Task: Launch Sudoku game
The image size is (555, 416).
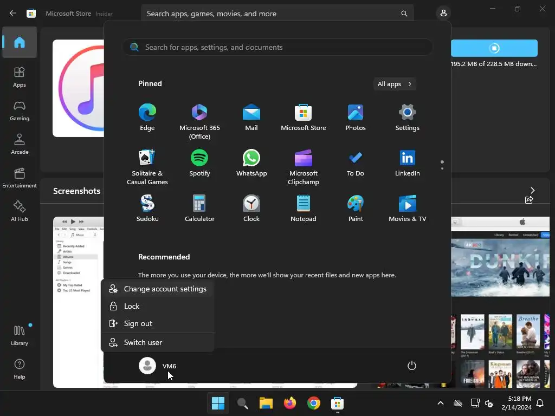Action: (147, 209)
